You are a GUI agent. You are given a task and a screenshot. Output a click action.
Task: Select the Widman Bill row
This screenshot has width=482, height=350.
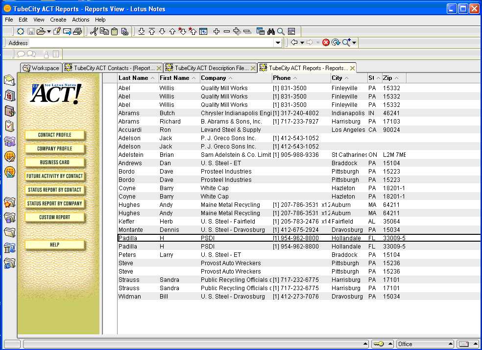(x=299, y=297)
